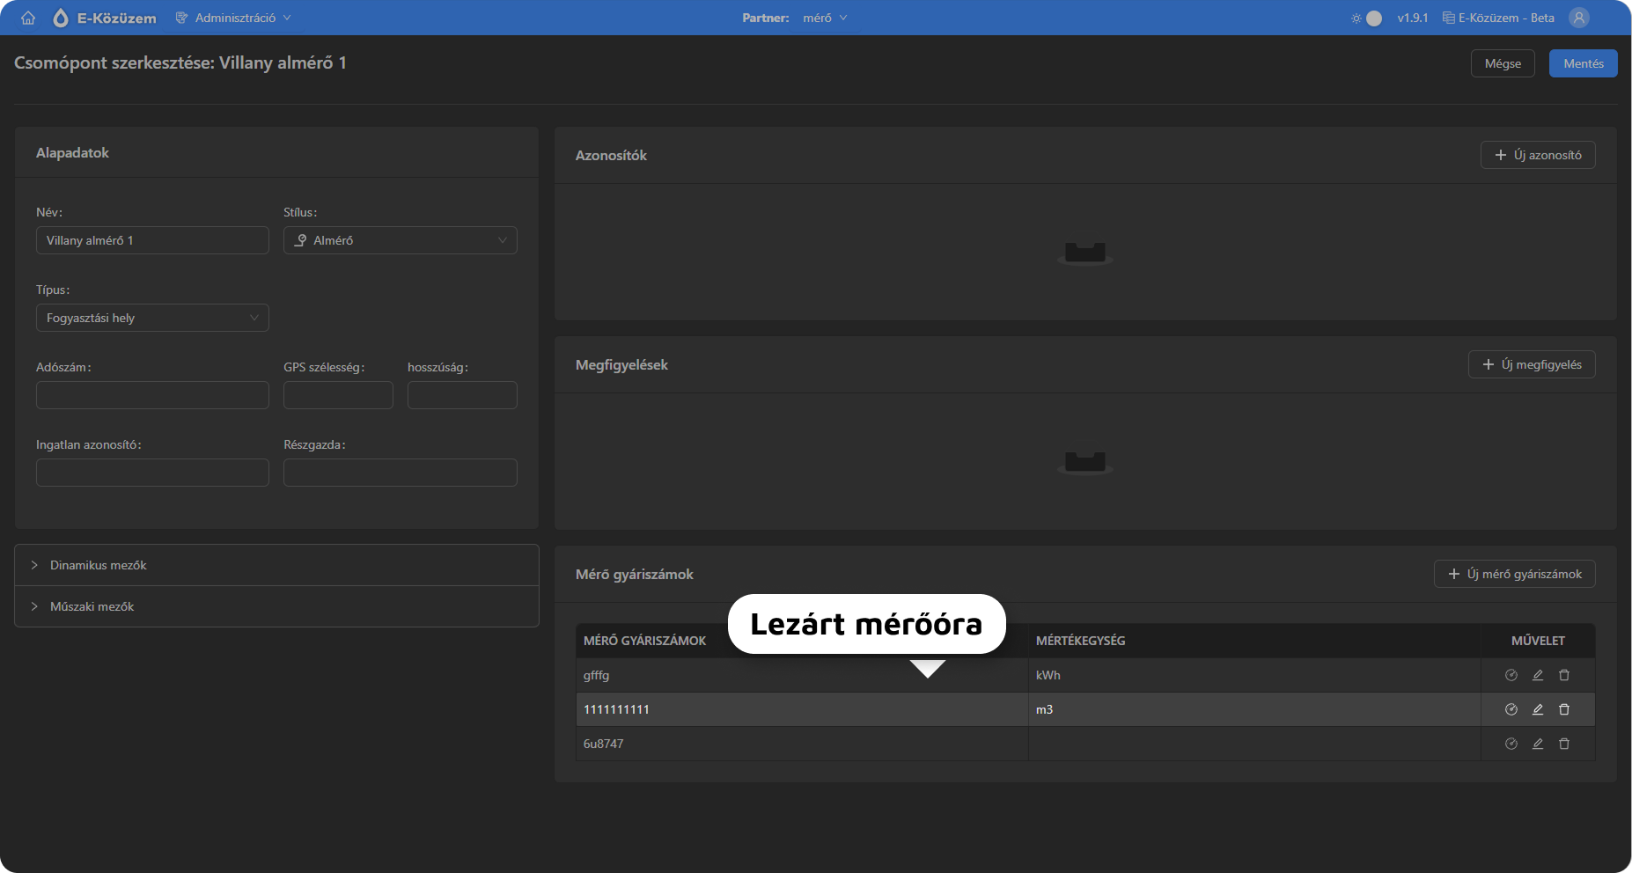Viewport: 1632px width, 873px height.
Task: Expand the Műszaki mezők section
Action: 92,606
